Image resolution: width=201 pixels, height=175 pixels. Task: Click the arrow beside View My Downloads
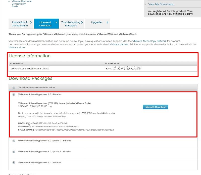145,4
